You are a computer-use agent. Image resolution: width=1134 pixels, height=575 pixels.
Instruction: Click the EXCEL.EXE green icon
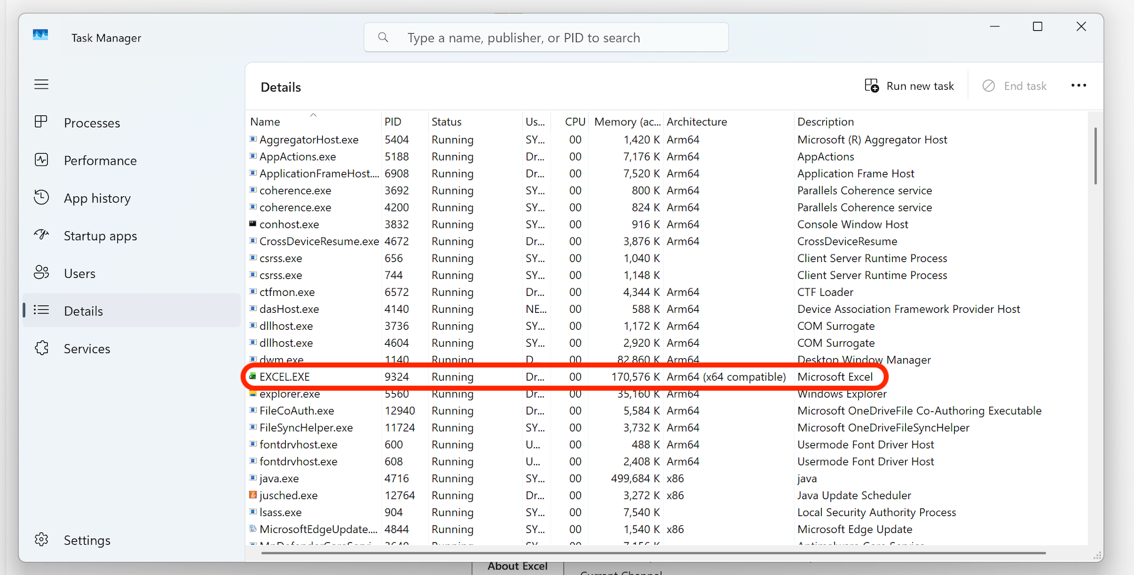tap(253, 376)
